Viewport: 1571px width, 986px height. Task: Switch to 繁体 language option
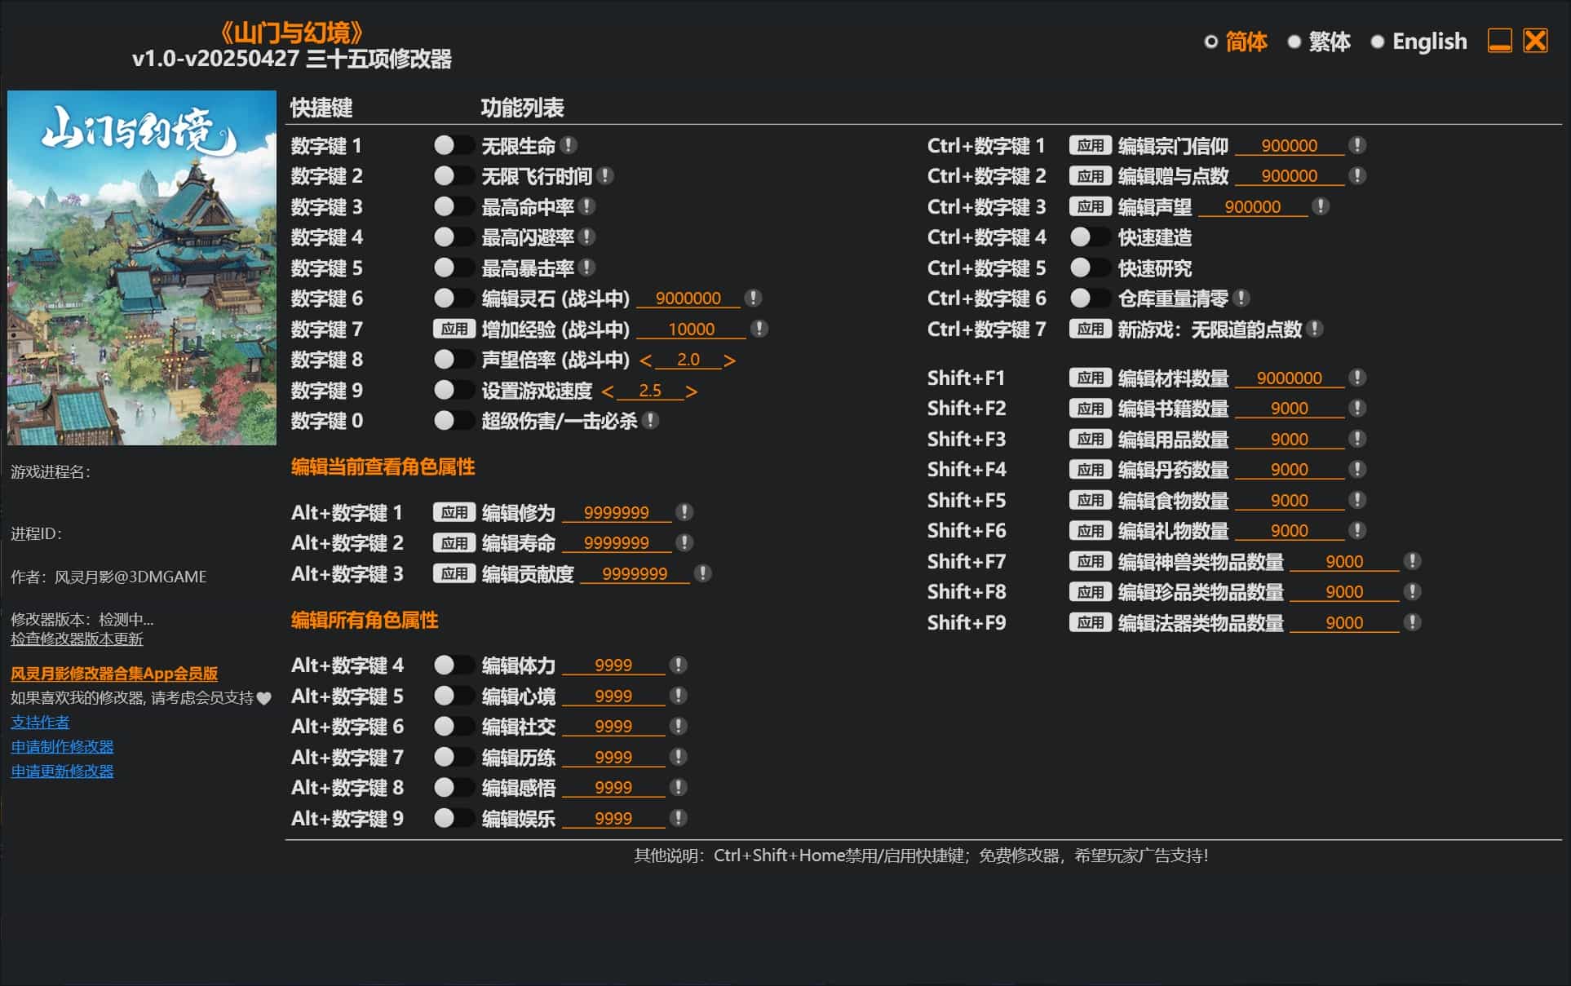pos(1294,42)
